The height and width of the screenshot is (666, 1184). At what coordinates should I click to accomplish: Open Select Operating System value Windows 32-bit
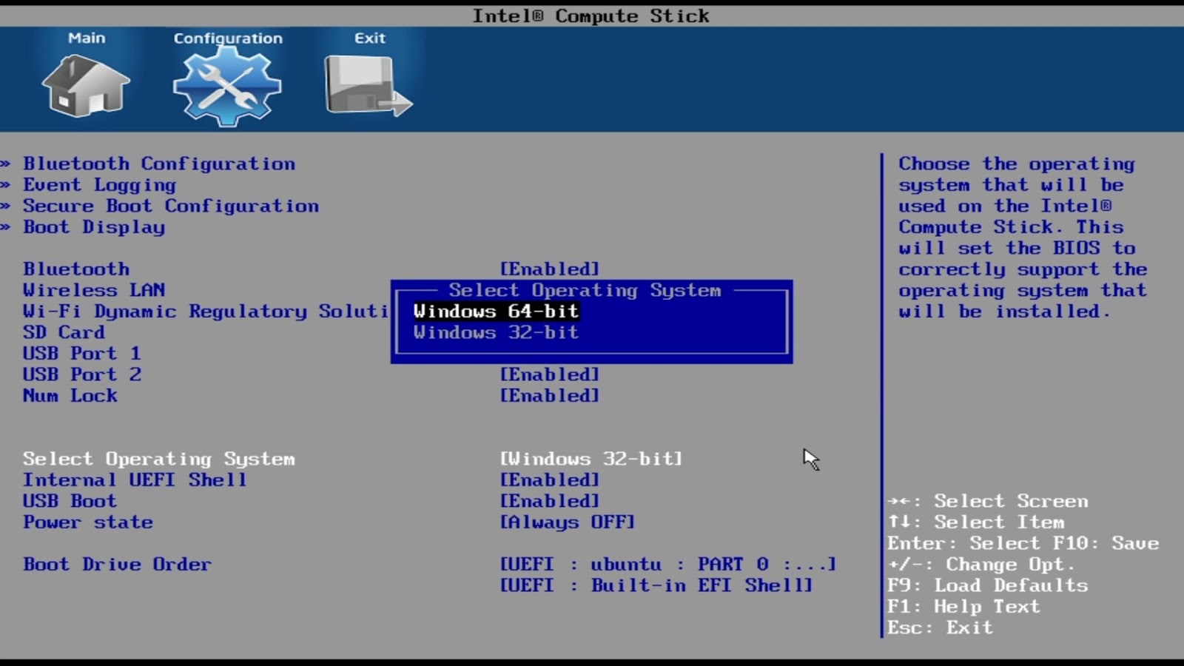tap(591, 459)
